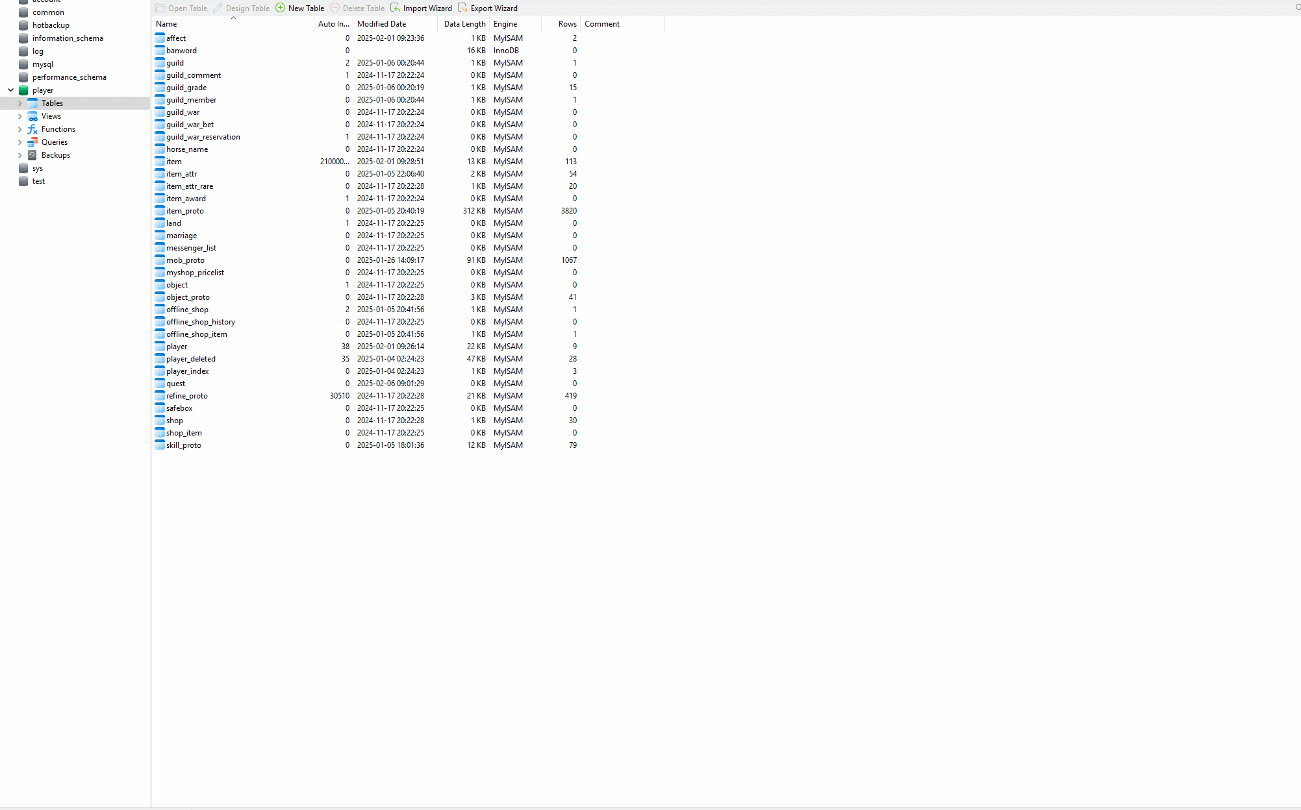Sort tables by Modified Date header
The image size is (1301, 810).
[382, 24]
